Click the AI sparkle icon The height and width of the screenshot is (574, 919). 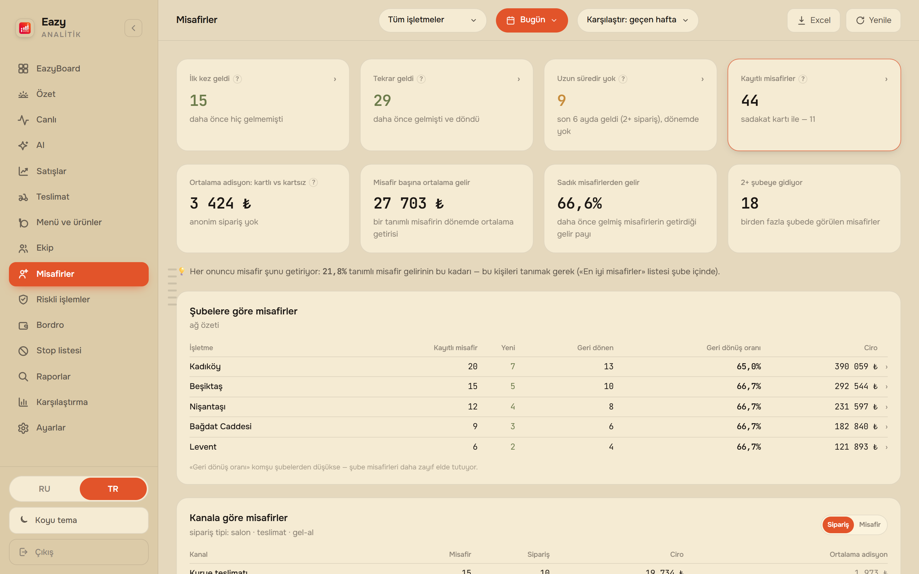(23, 145)
